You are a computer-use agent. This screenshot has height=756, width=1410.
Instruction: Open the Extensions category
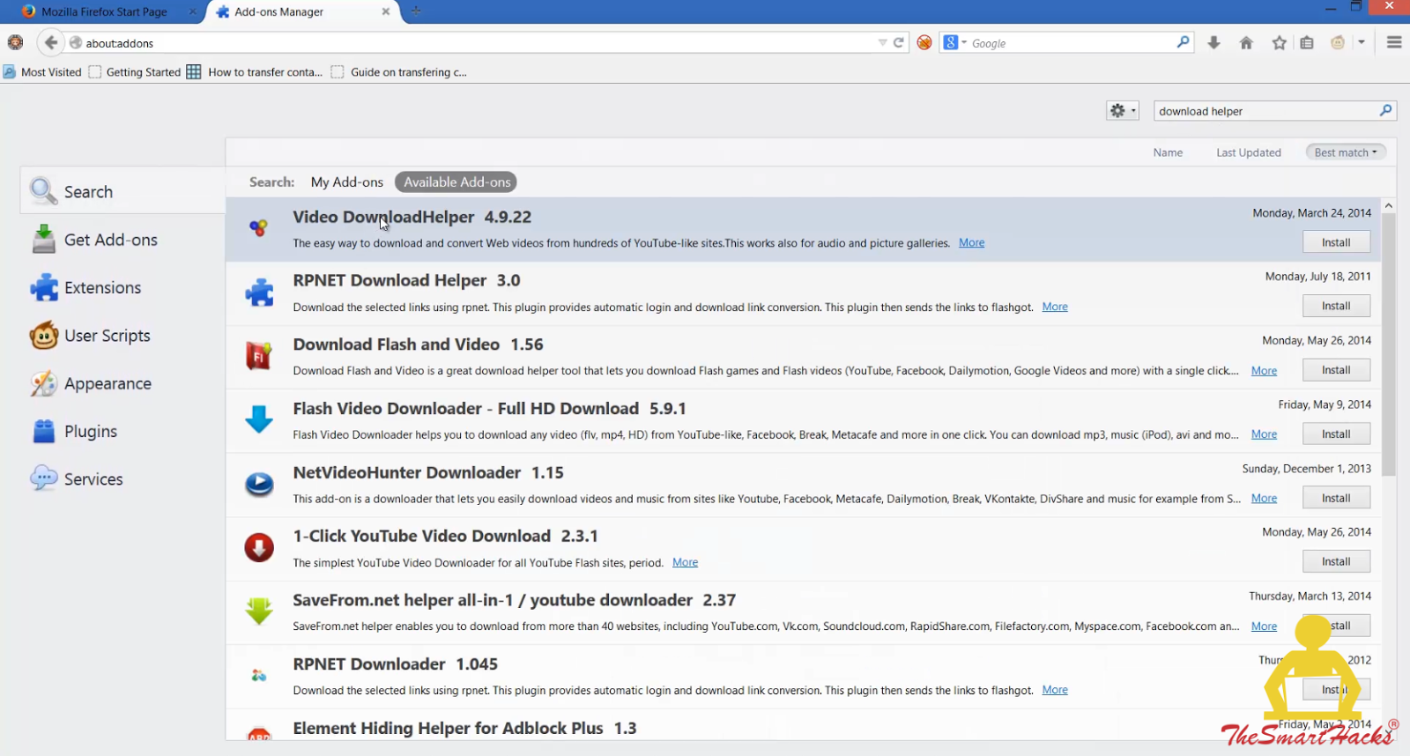pos(122,287)
